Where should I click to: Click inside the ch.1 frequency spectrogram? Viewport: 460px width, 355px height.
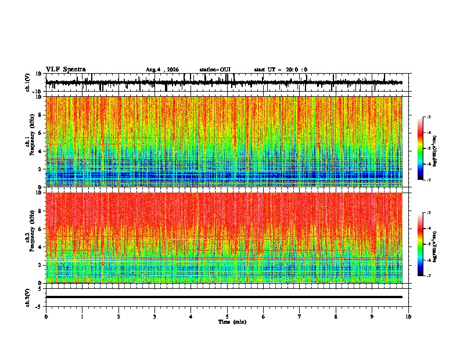point(224,142)
